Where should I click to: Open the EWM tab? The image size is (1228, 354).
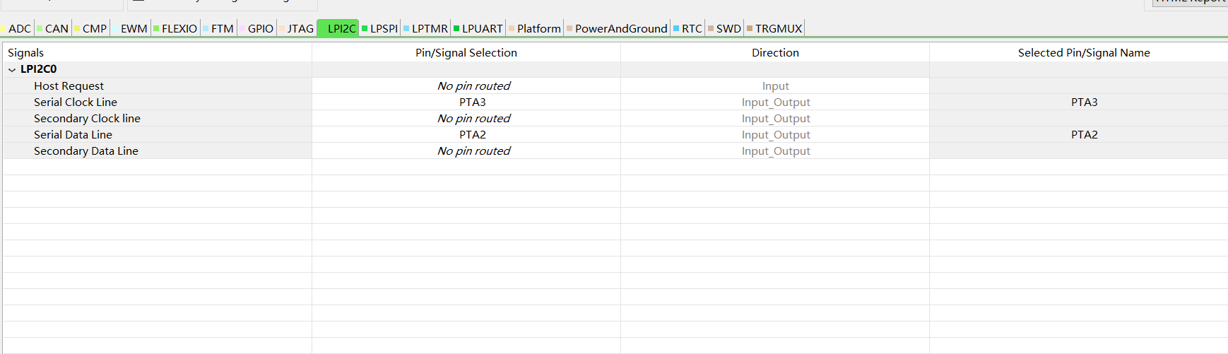(131, 28)
